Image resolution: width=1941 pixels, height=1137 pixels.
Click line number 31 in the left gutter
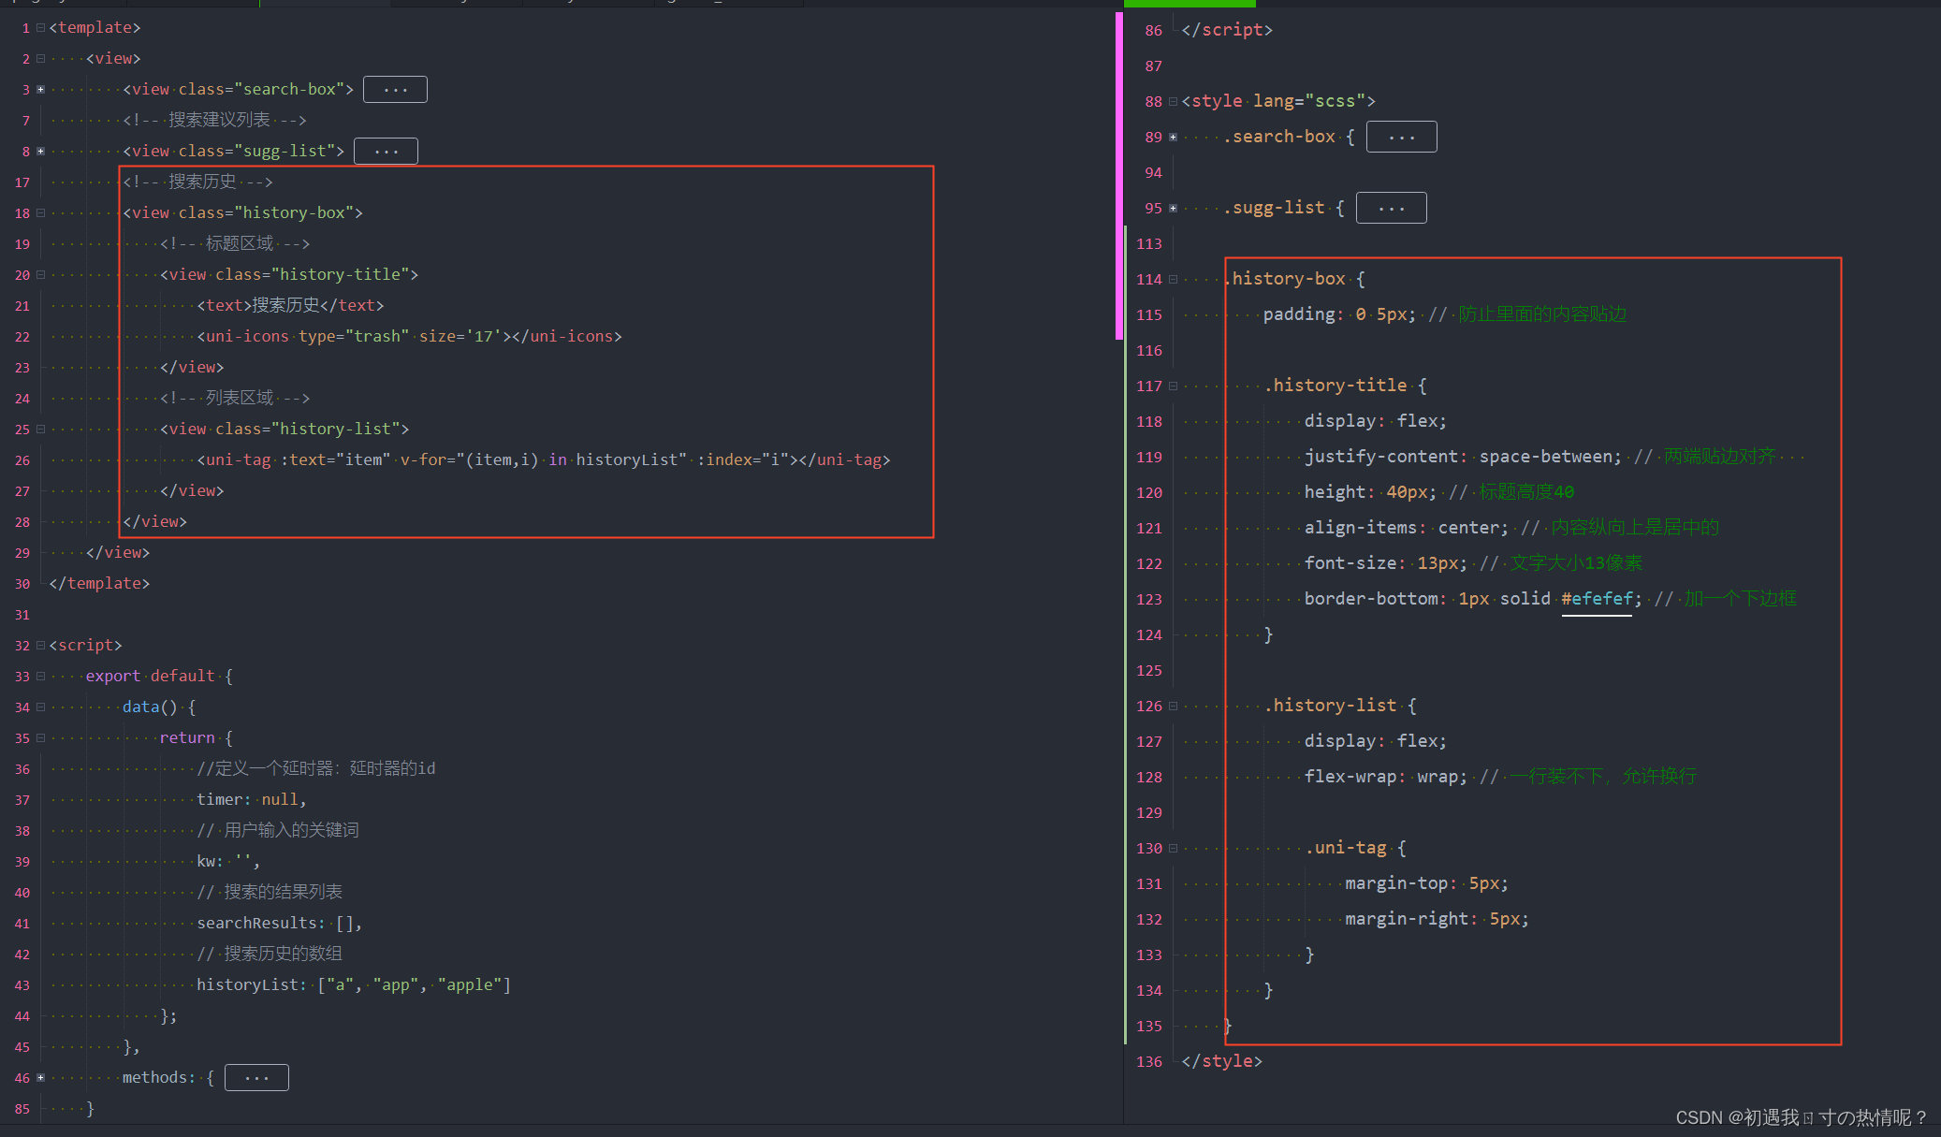click(x=22, y=615)
